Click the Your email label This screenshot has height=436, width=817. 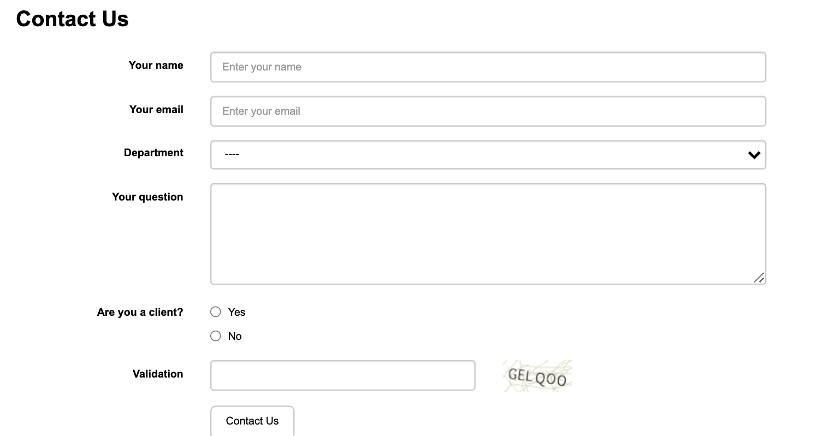coord(156,109)
